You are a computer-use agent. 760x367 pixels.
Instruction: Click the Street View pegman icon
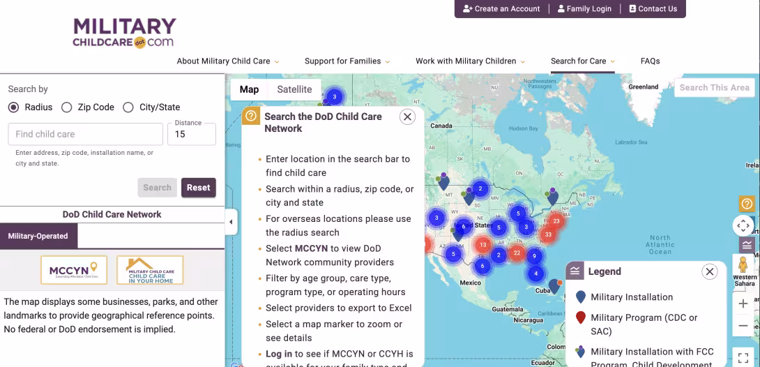[x=743, y=265]
